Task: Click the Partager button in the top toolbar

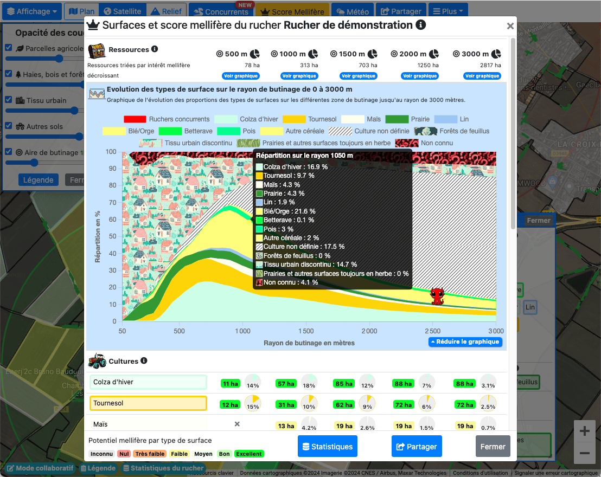Action: pyautogui.click(x=401, y=11)
